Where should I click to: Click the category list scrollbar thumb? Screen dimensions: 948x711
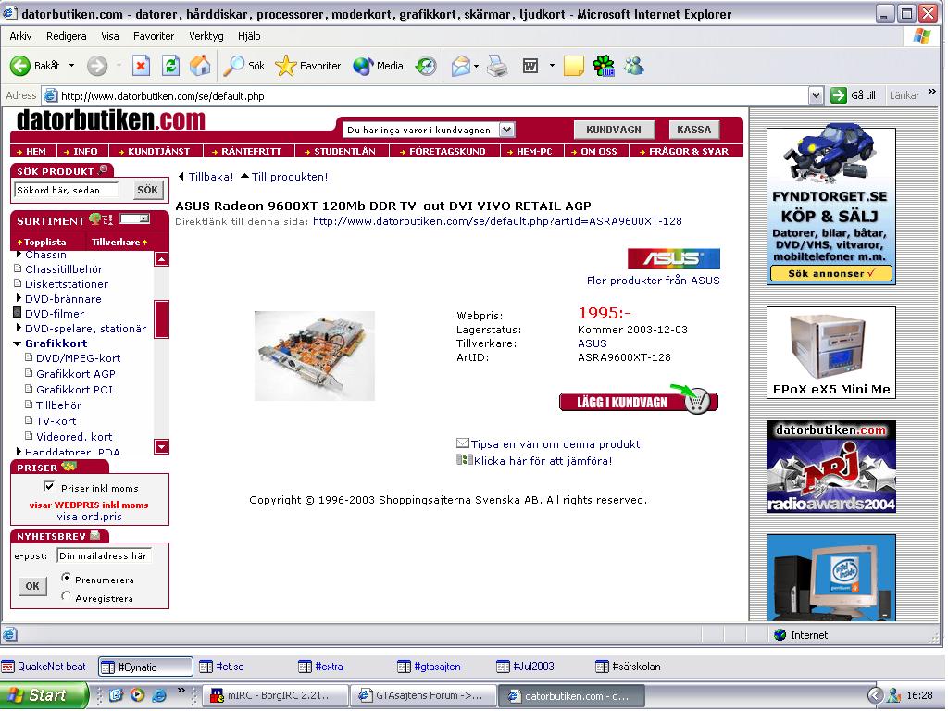(x=161, y=318)
